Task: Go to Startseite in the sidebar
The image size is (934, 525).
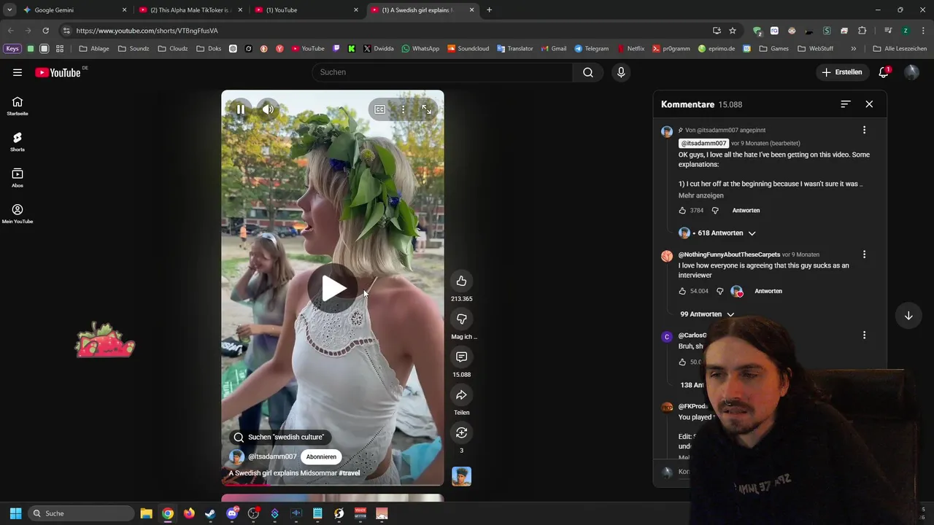Action: coord(18,106)
